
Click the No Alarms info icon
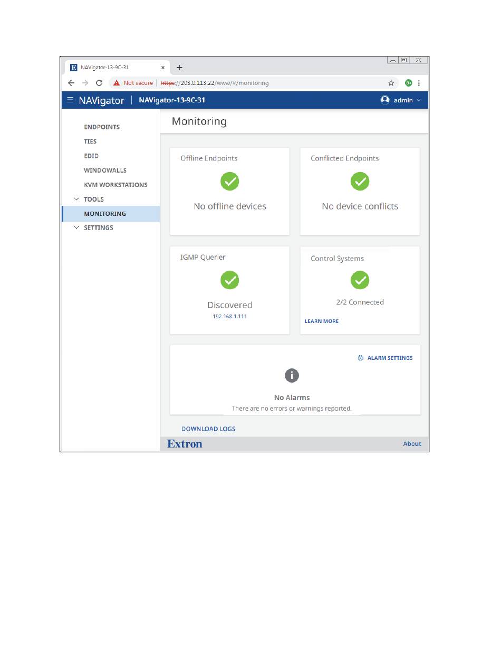(292, 375)
